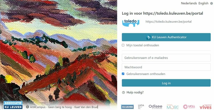214x110 pixels.
Task: Click the KU Leuven logo in the footer
Action: 127,107
